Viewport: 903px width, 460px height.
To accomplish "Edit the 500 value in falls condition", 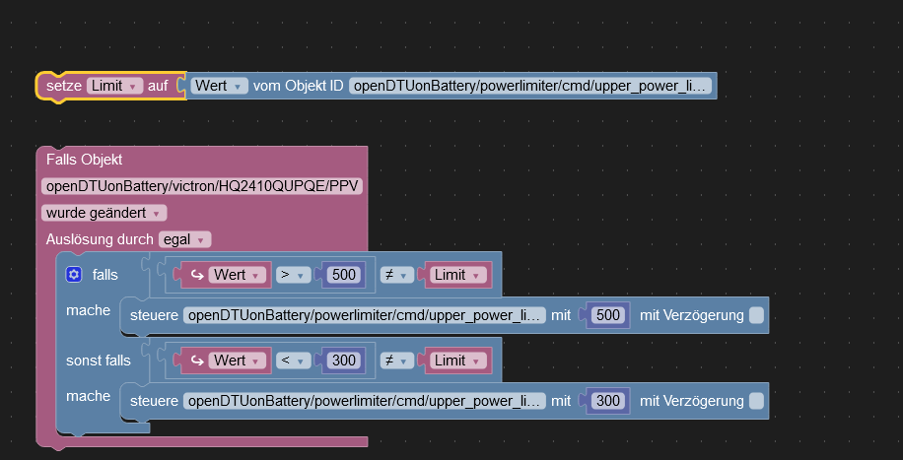I will pos(344,275).
